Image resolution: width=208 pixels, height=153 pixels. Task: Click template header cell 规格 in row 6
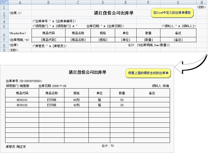tap(103, 33)
